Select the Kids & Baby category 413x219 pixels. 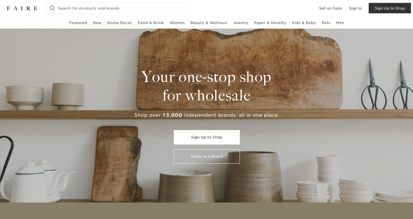click(x=304, y=23)
